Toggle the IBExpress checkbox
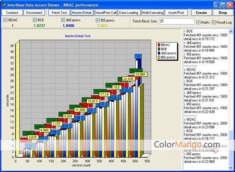 (98, 20)
